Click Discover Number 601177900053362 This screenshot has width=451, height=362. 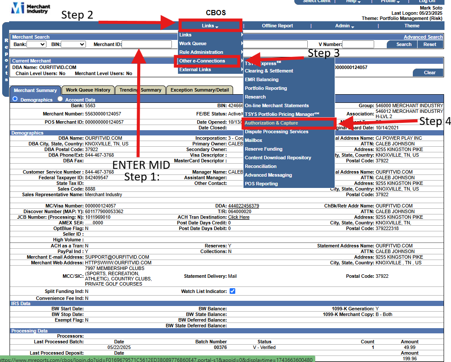coord(104,212)
